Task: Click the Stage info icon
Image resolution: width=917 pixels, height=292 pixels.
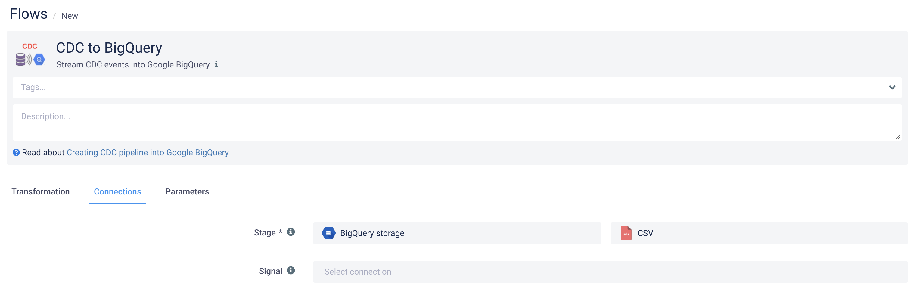Action: coord(291,232)
